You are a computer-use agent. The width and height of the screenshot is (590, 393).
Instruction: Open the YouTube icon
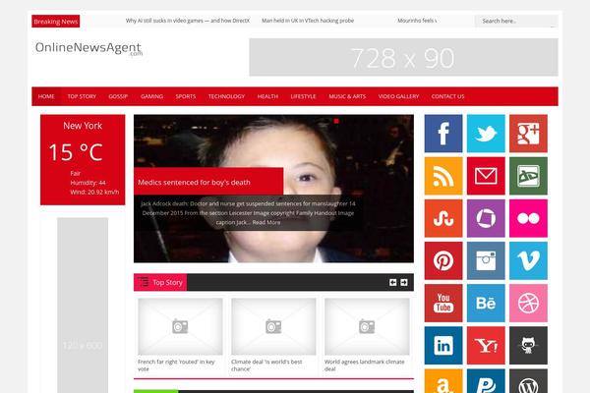443,304
